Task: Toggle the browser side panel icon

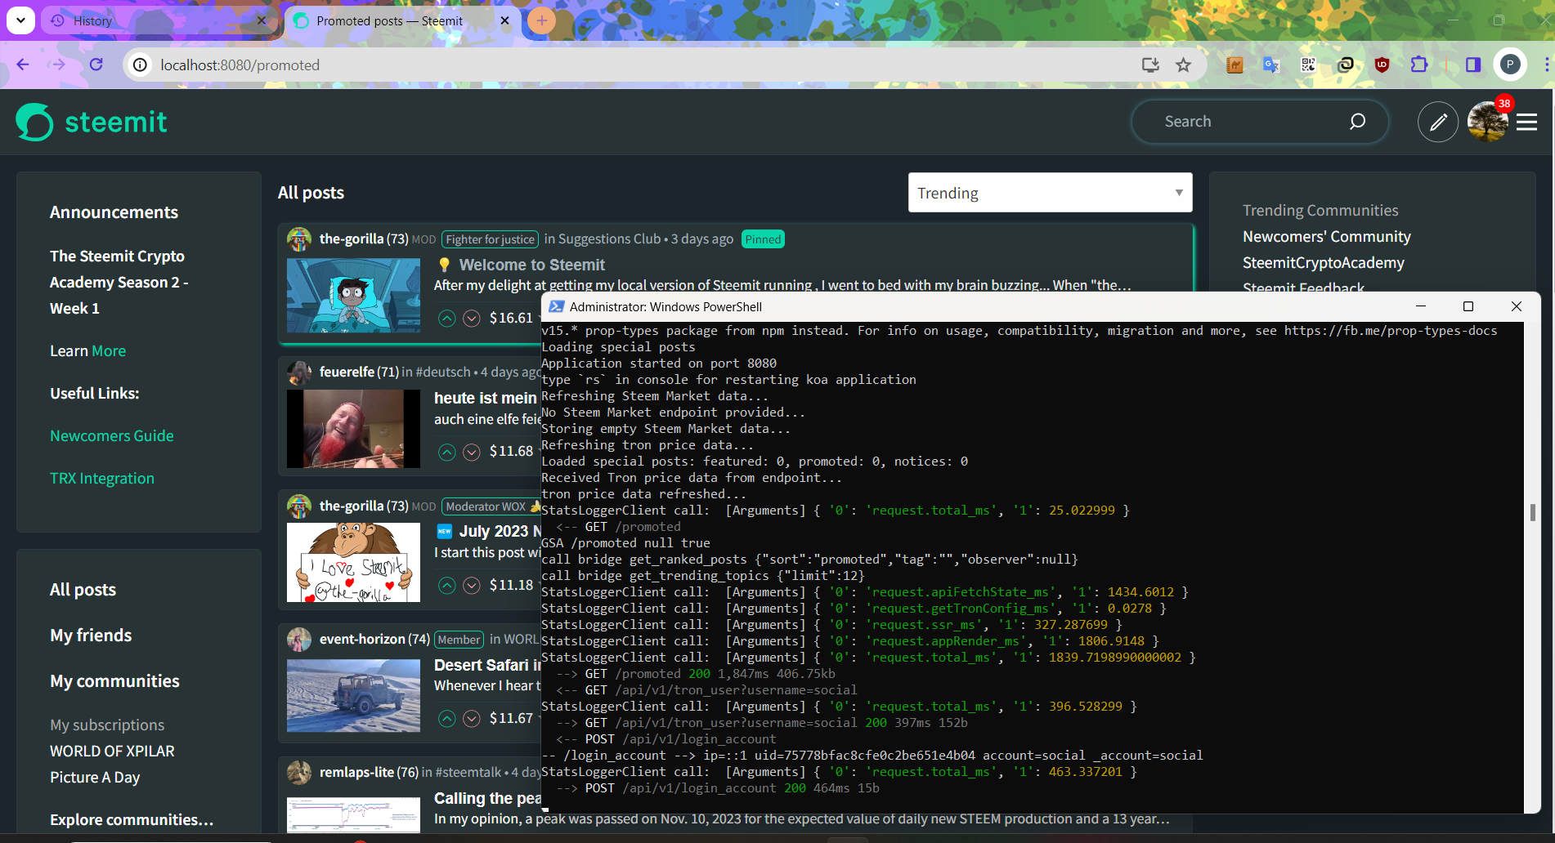Action: pos(1473,65)
